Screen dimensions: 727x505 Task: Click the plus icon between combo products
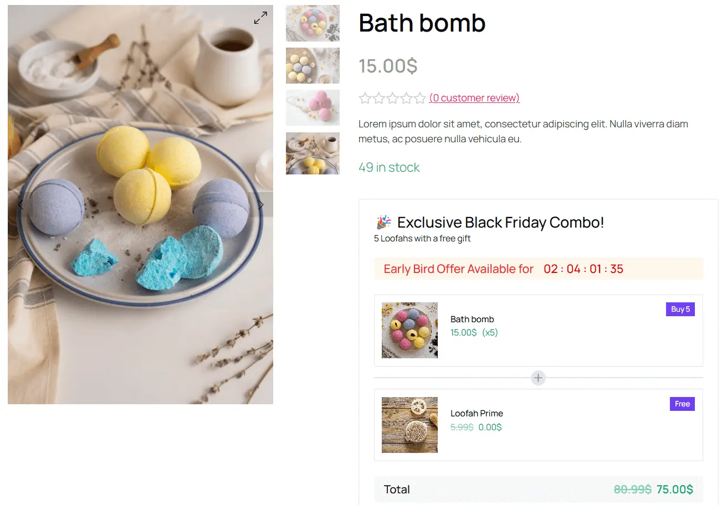(x=538, y=378)
